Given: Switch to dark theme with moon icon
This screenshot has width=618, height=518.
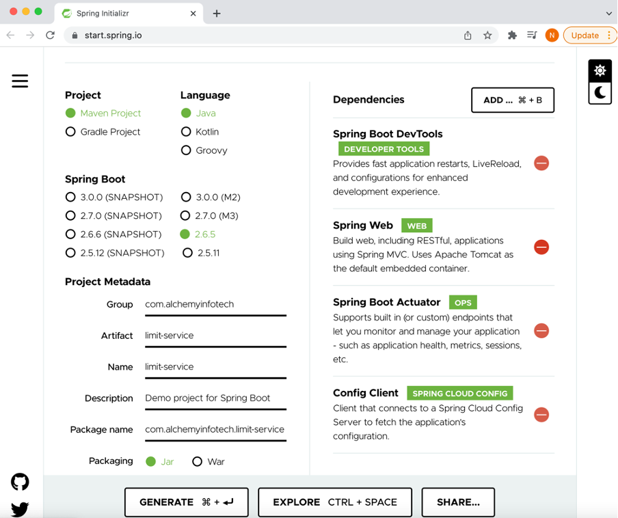Looking at the screenshot, I should 600,93.
